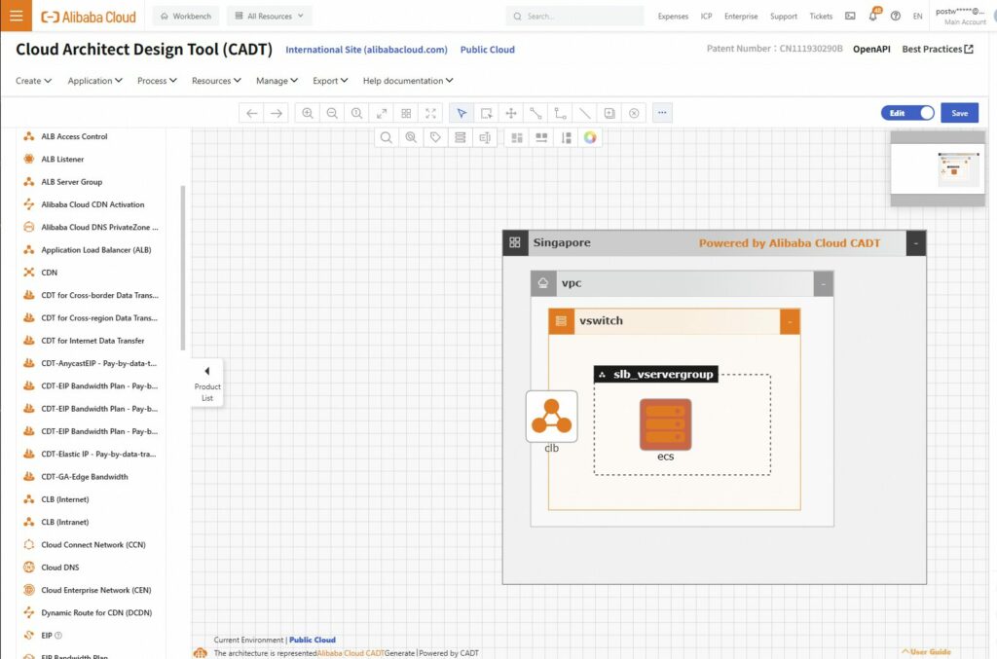Click the vertical sort layout icon
Image resolution: width=997 pixels, height=659 pixels.
566,138
